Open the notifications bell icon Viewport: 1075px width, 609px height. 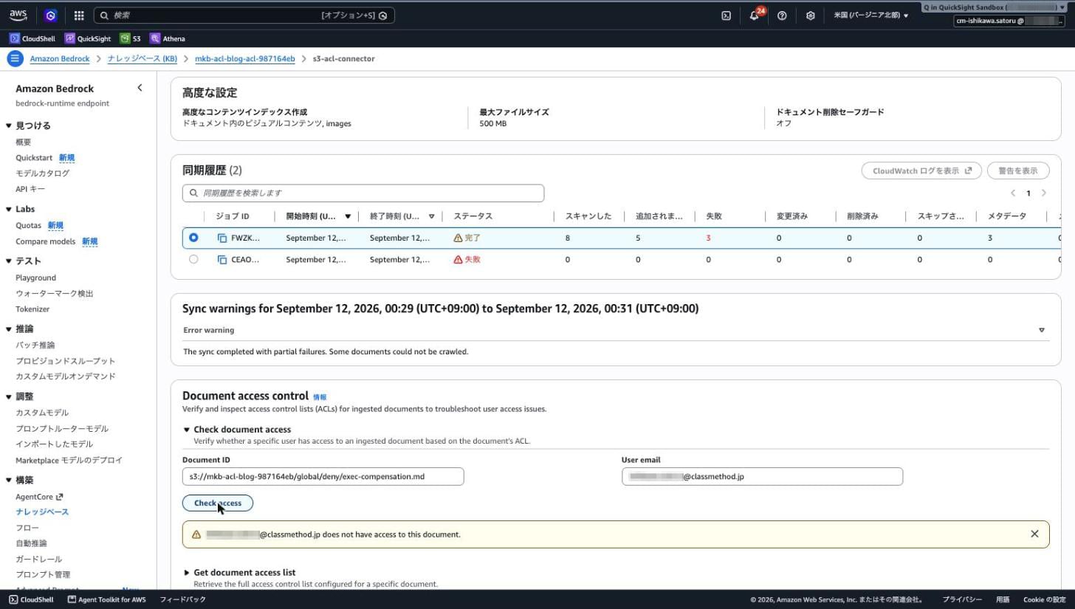point(754,16)
